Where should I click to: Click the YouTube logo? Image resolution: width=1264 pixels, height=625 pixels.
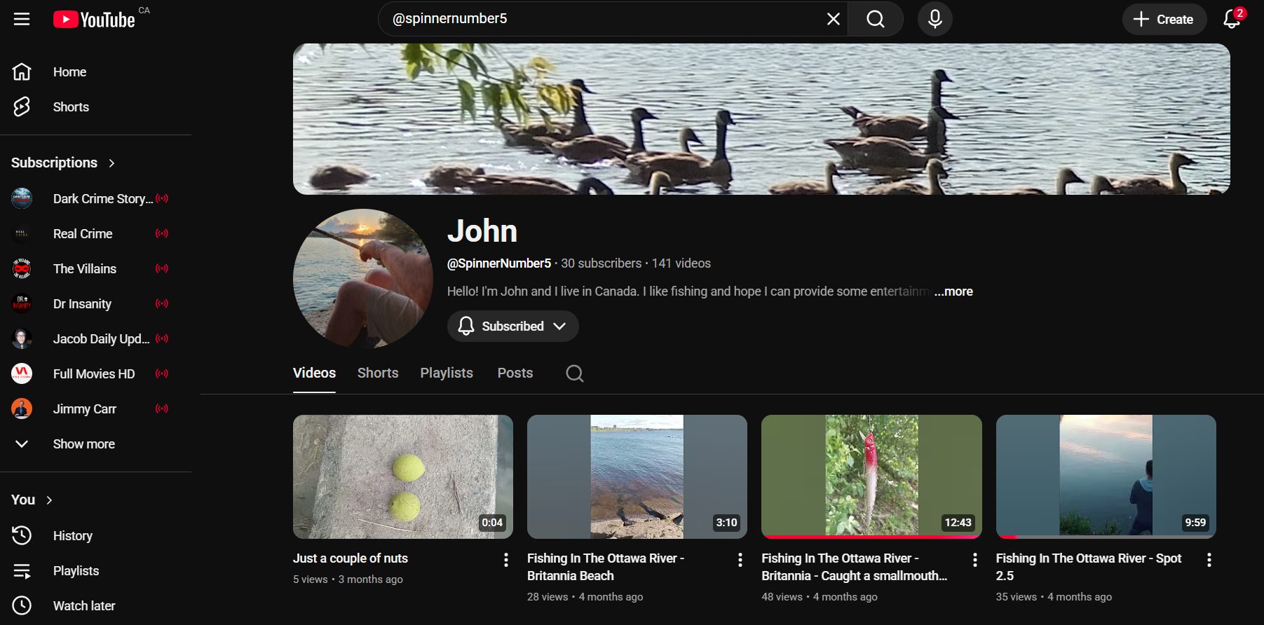pos(95,20)
